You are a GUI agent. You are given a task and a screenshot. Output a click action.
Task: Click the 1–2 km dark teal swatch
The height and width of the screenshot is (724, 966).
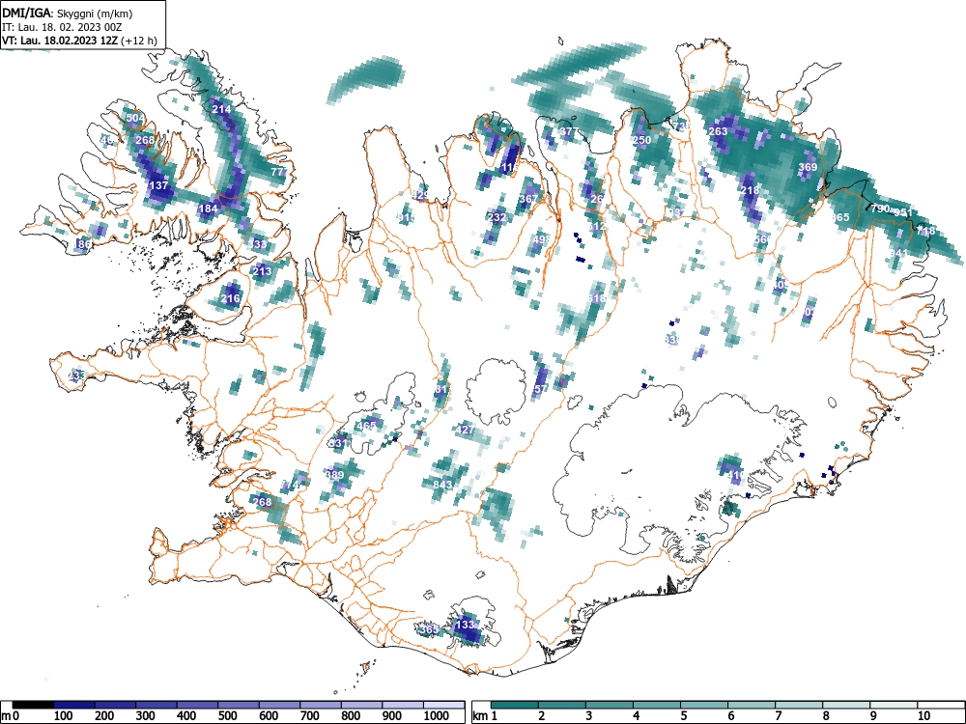(x=515, y=705)
